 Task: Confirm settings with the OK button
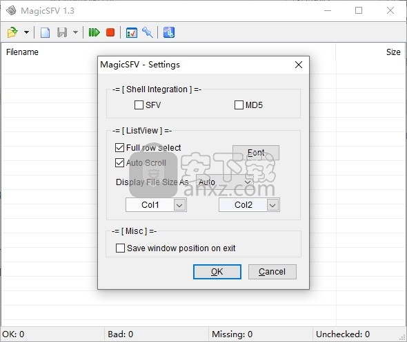217,272
